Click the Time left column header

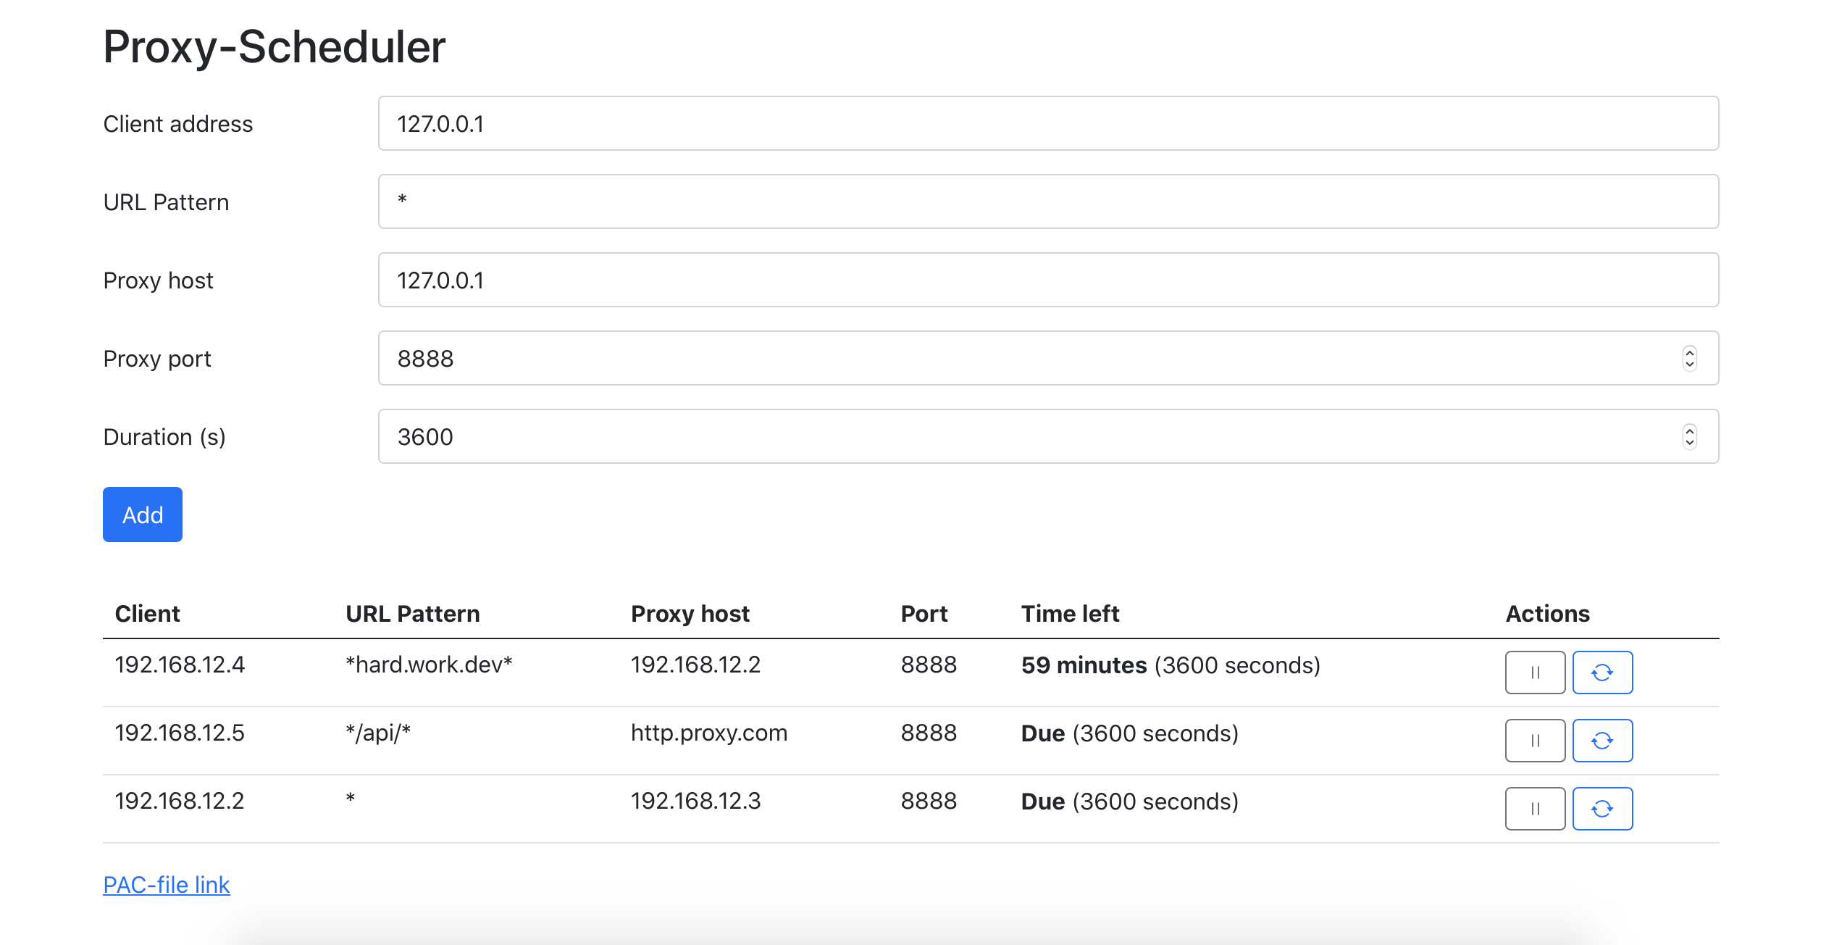[1070, 614]
